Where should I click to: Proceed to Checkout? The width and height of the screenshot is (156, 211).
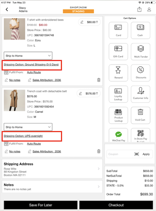pyautogui.click(x=116, y=205)
